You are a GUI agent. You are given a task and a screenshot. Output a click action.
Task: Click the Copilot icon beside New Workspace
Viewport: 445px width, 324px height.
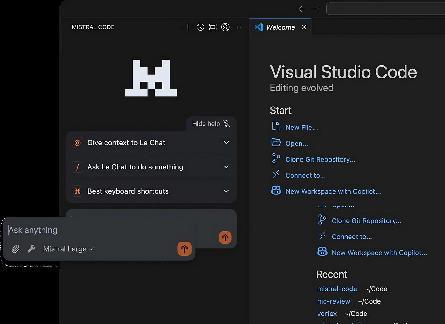coord(276,190)
